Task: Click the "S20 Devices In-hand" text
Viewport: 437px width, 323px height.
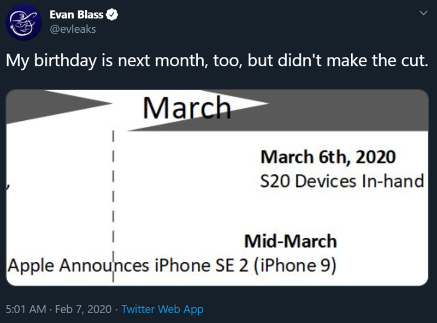Action: pyautogui.click(x=342, y=180)
